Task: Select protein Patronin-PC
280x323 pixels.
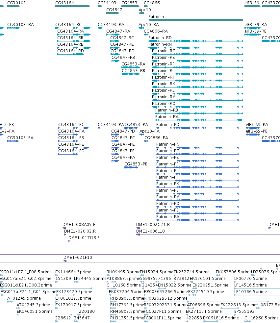Action: click(167, 151)
